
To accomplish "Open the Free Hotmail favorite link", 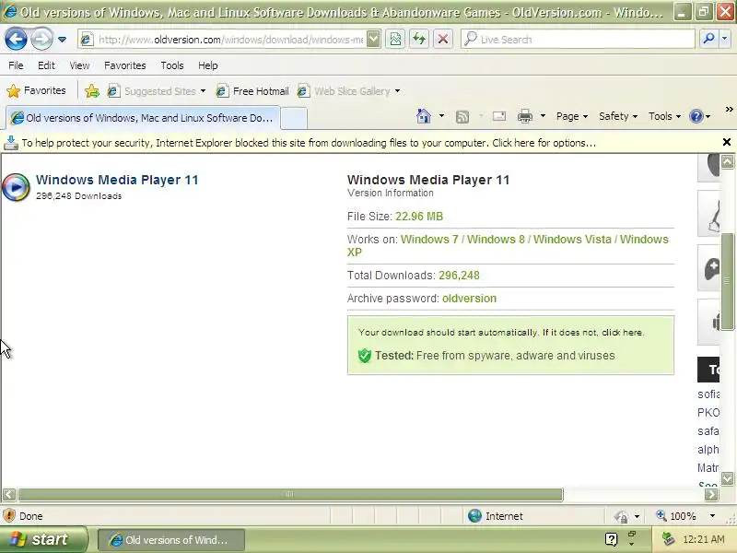I will (252, 90).
